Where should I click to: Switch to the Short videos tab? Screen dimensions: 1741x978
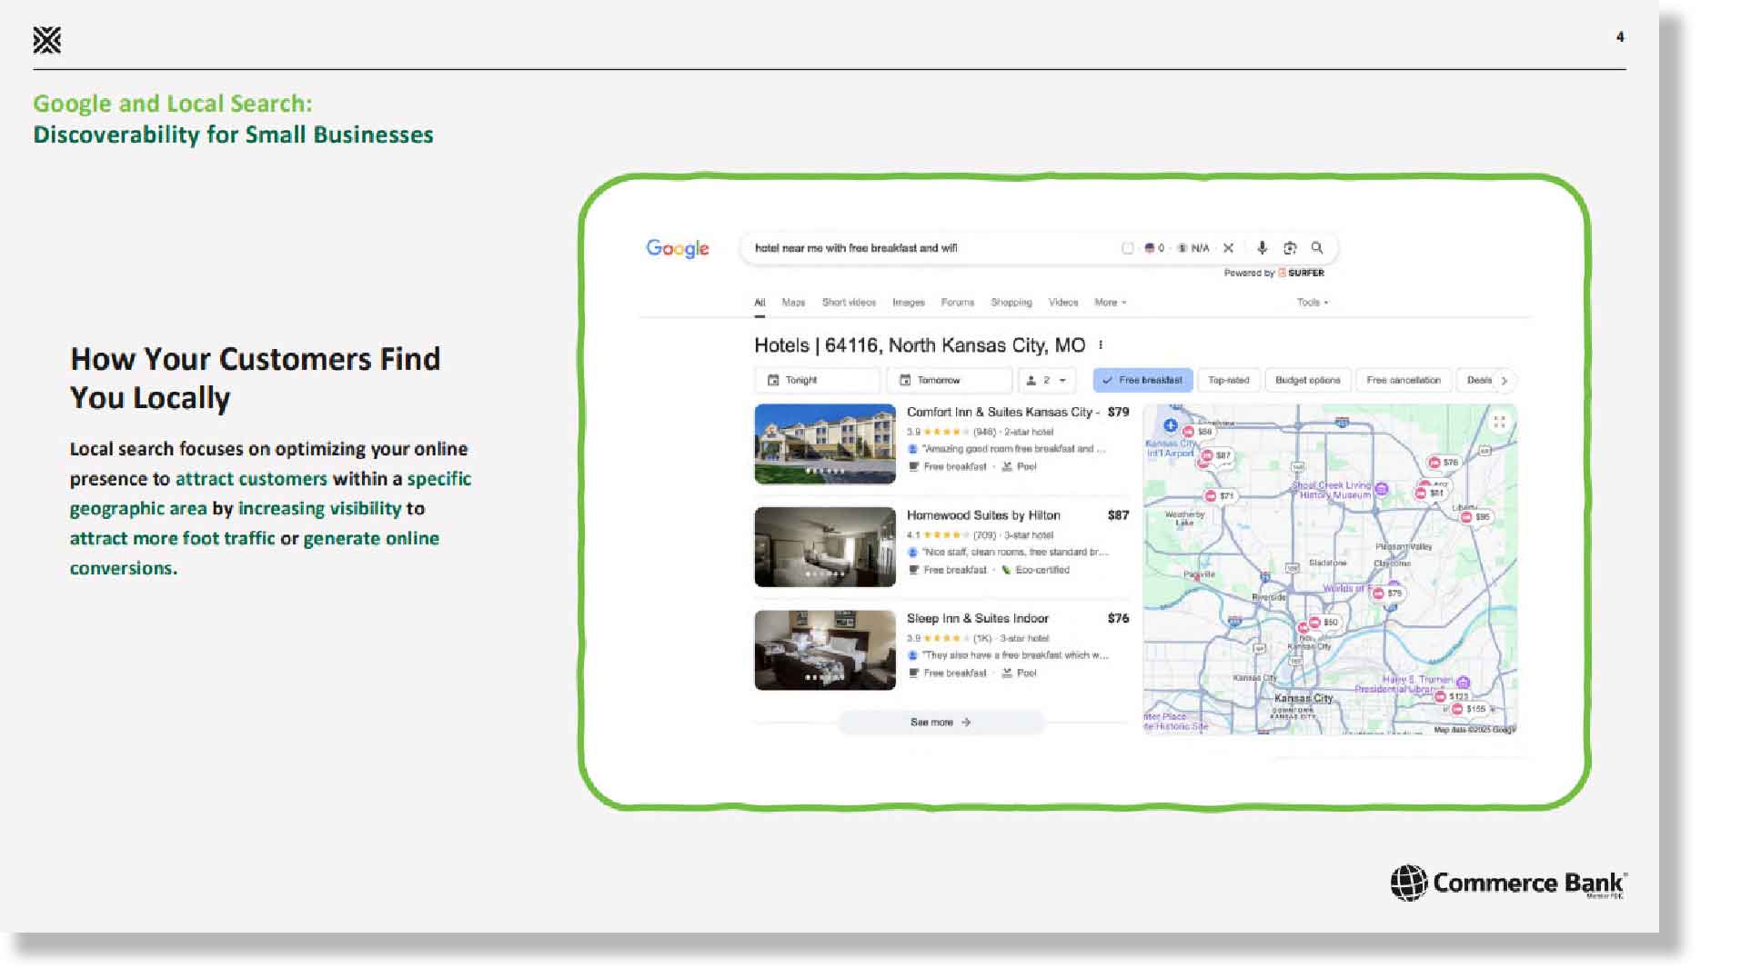pos(849,303)
